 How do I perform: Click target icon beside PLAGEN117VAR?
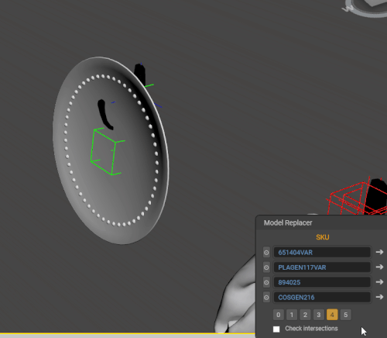click(266, 267)
